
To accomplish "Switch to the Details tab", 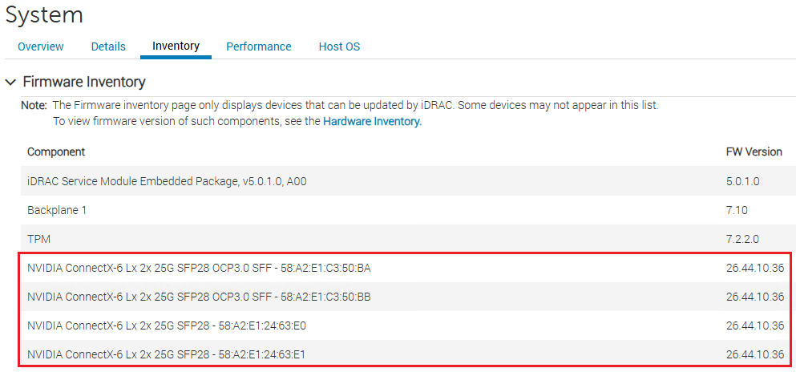I will pyautogui.click(x=108, y=46).
